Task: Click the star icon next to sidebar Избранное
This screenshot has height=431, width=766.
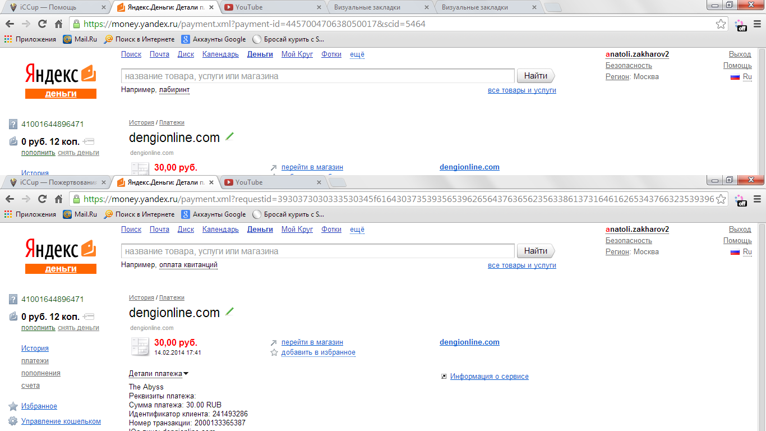Action: pyautogui.click(x=13, y=406)
